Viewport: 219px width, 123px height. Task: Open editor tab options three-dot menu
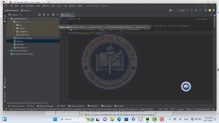click(211, 15)
